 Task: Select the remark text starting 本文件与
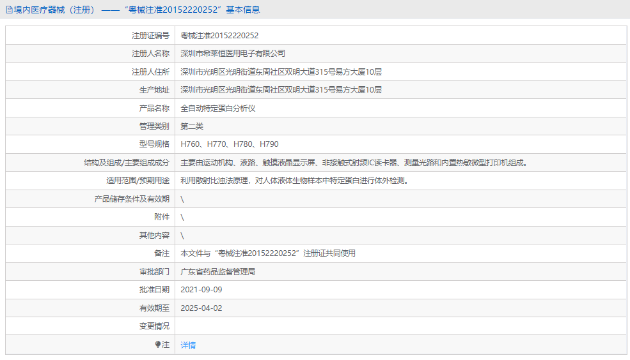click(x=268, y=253)
